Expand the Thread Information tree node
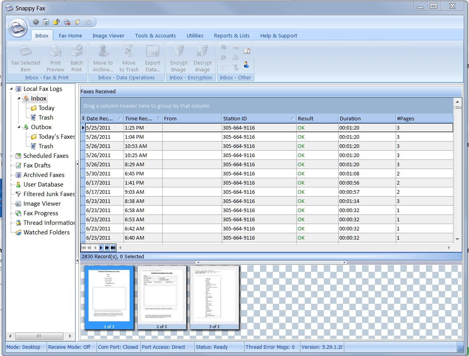 pos(11,223)
